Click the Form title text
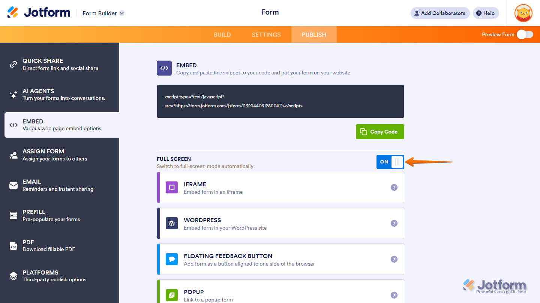540x303 pixels. [270, 12]
